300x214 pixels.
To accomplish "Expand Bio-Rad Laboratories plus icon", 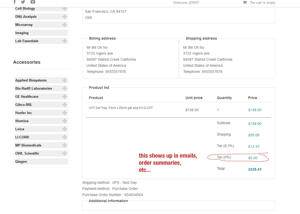I will point(65,89).
